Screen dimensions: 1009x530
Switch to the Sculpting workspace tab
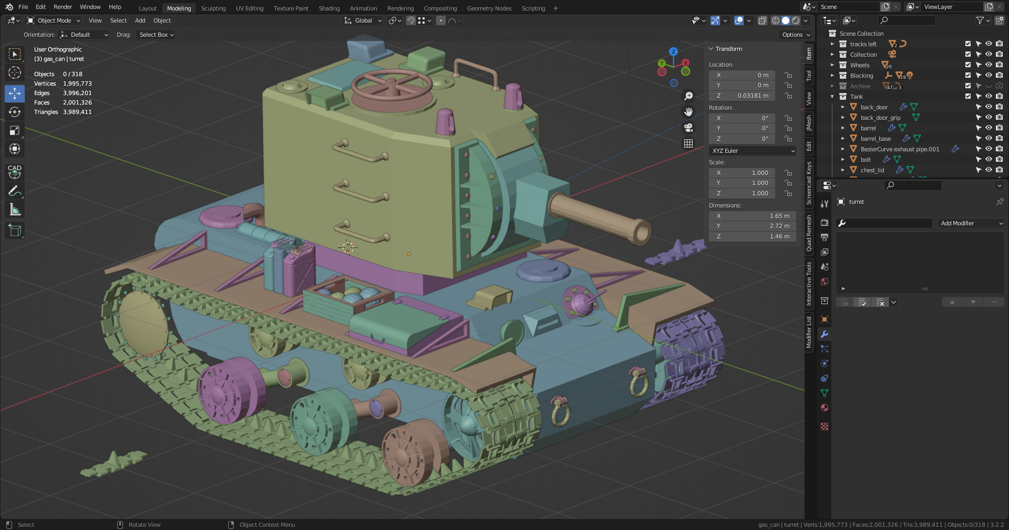pyautogui.click(x=213, y=8)
